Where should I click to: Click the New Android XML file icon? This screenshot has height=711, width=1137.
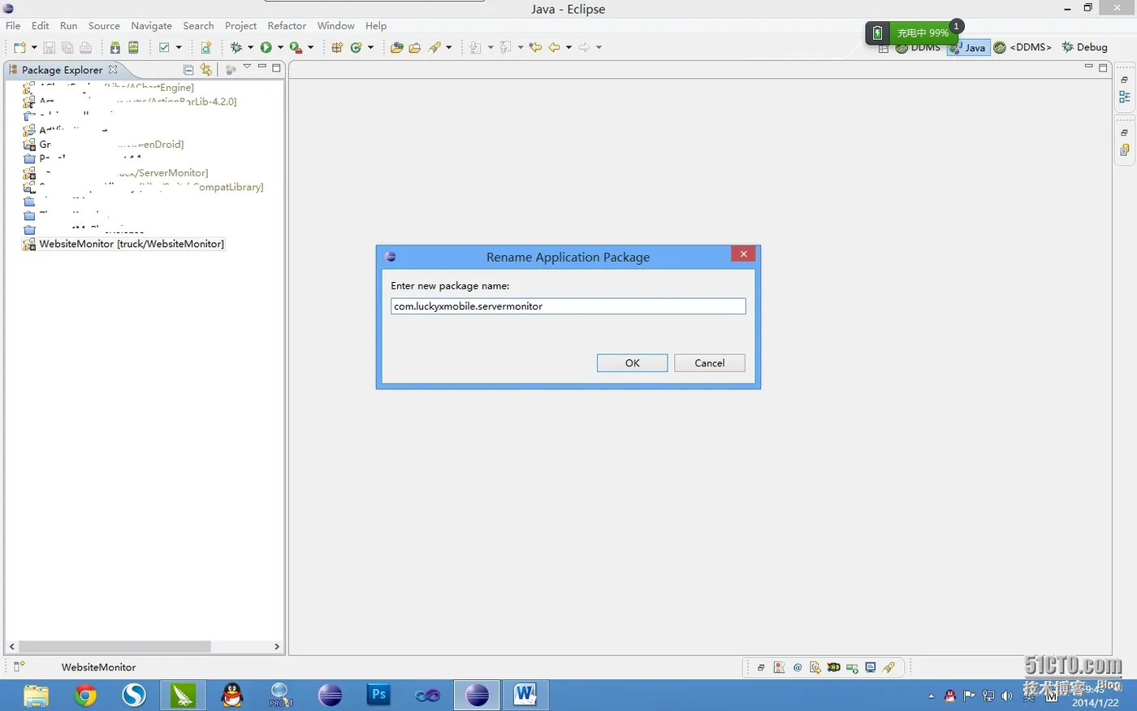click(206, 47)
